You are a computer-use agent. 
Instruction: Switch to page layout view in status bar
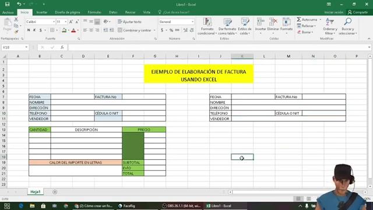(308, 198)
